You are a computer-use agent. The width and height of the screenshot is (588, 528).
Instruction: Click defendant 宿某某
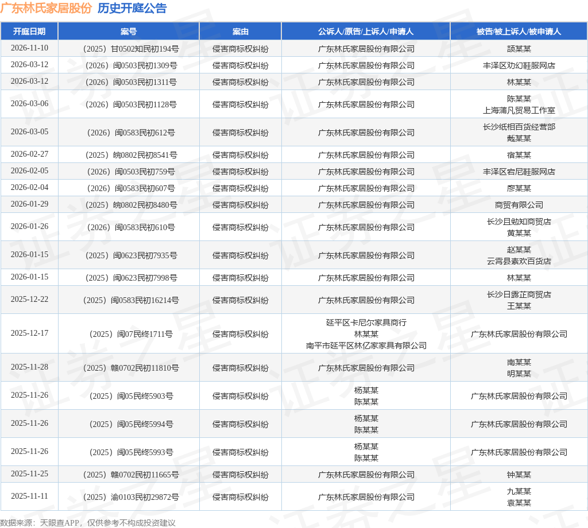(519, 155)
